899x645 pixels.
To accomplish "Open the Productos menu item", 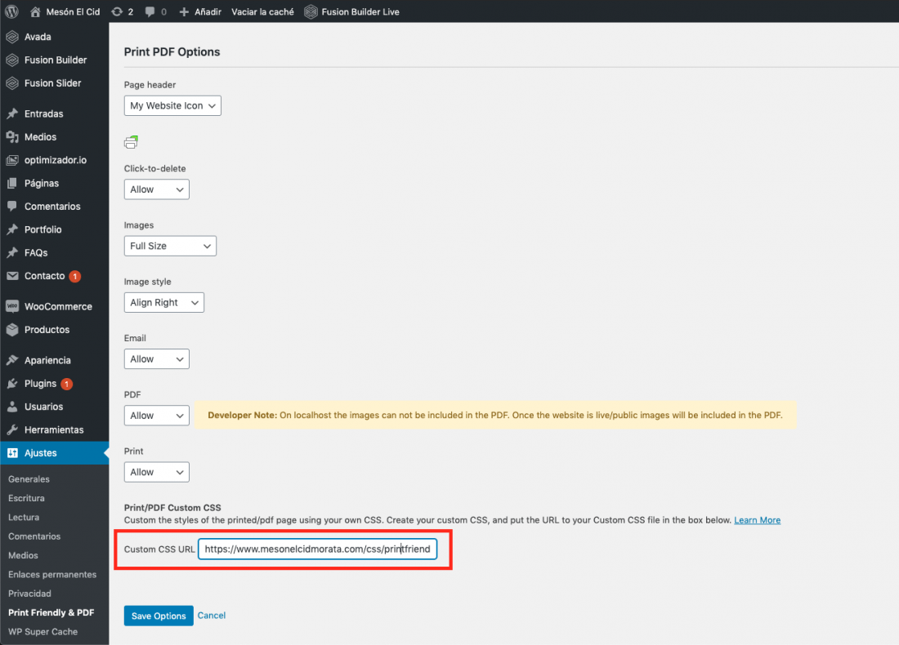I will click(x=55, y=330).
